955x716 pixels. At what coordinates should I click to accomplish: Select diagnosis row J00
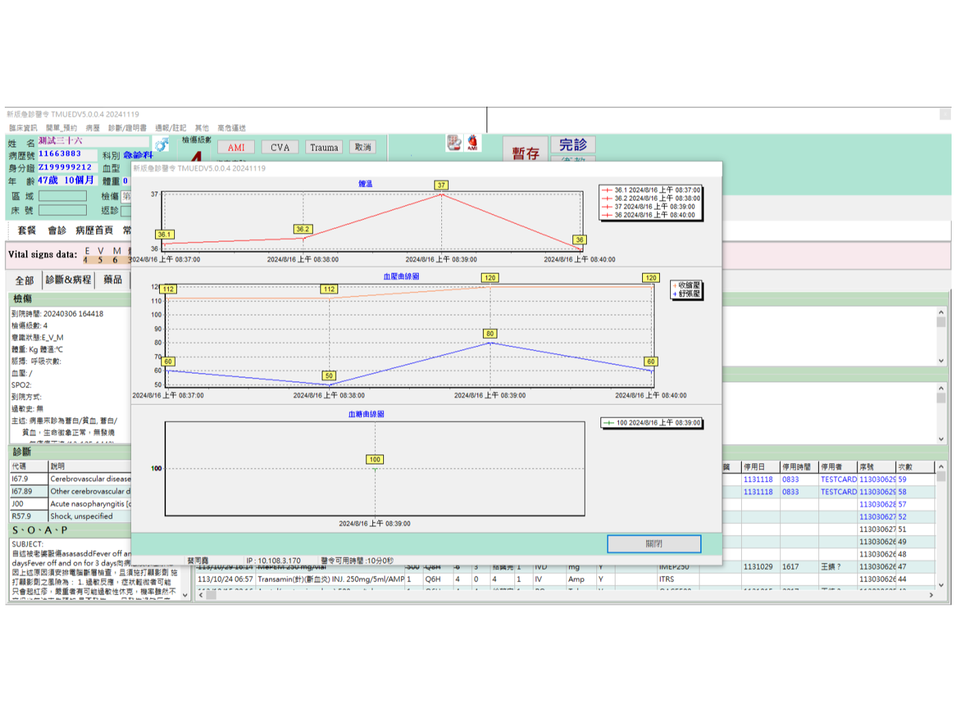(x=70, y=504)
